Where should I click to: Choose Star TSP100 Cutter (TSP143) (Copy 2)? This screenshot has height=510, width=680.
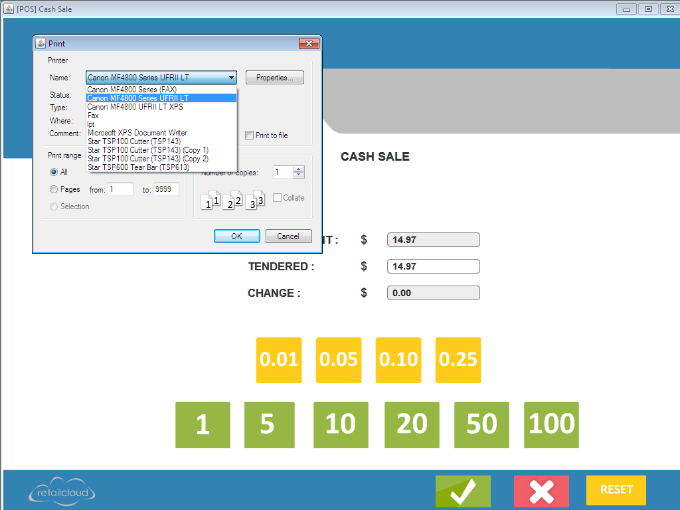pyautogui.click(x=161, y=159)
